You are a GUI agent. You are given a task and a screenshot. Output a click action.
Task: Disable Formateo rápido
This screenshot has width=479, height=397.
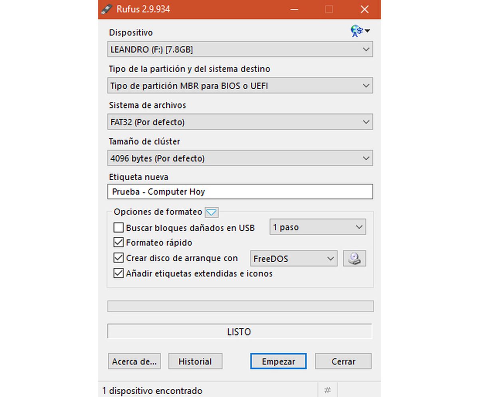click(118, 243)
